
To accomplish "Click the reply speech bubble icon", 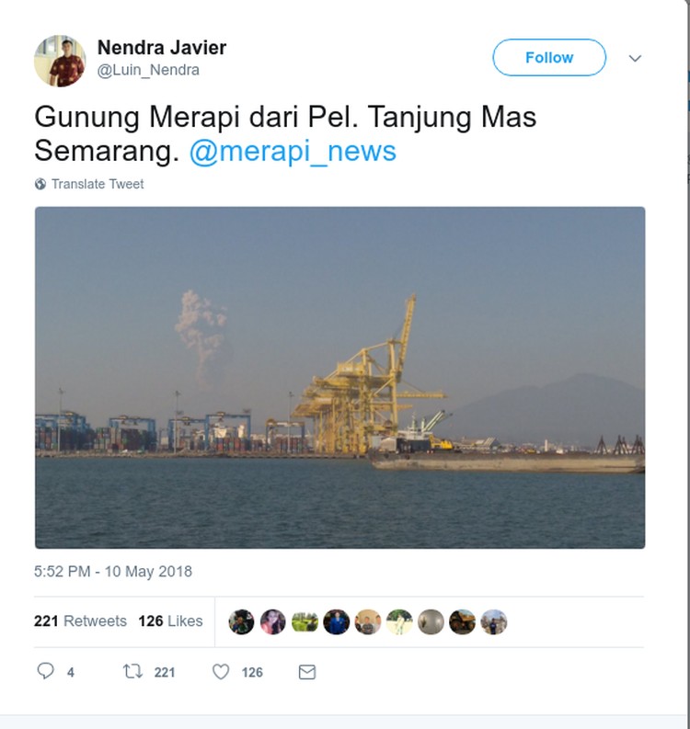I will point(46,671).
